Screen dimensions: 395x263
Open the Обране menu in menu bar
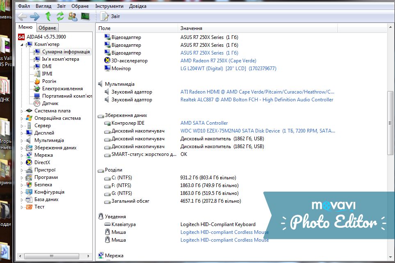coord(80,6)
